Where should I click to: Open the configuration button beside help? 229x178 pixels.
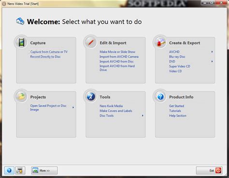pos(20,170)
